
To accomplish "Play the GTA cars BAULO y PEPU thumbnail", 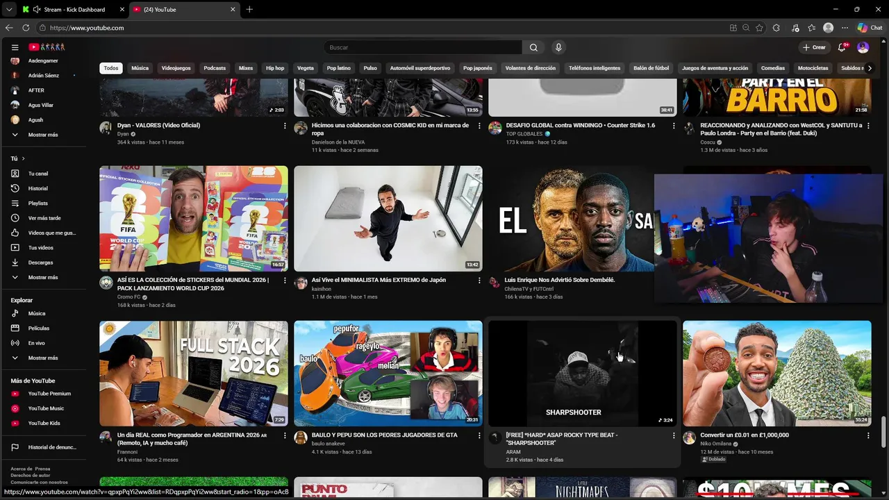I will coord(388,374).
